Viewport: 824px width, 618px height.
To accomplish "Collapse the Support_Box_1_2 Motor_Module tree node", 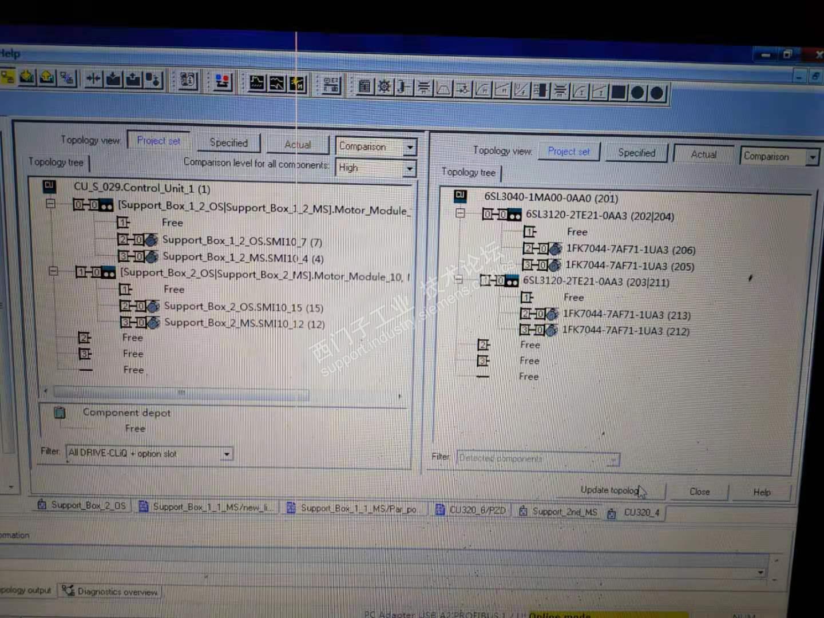I will 51,203.
